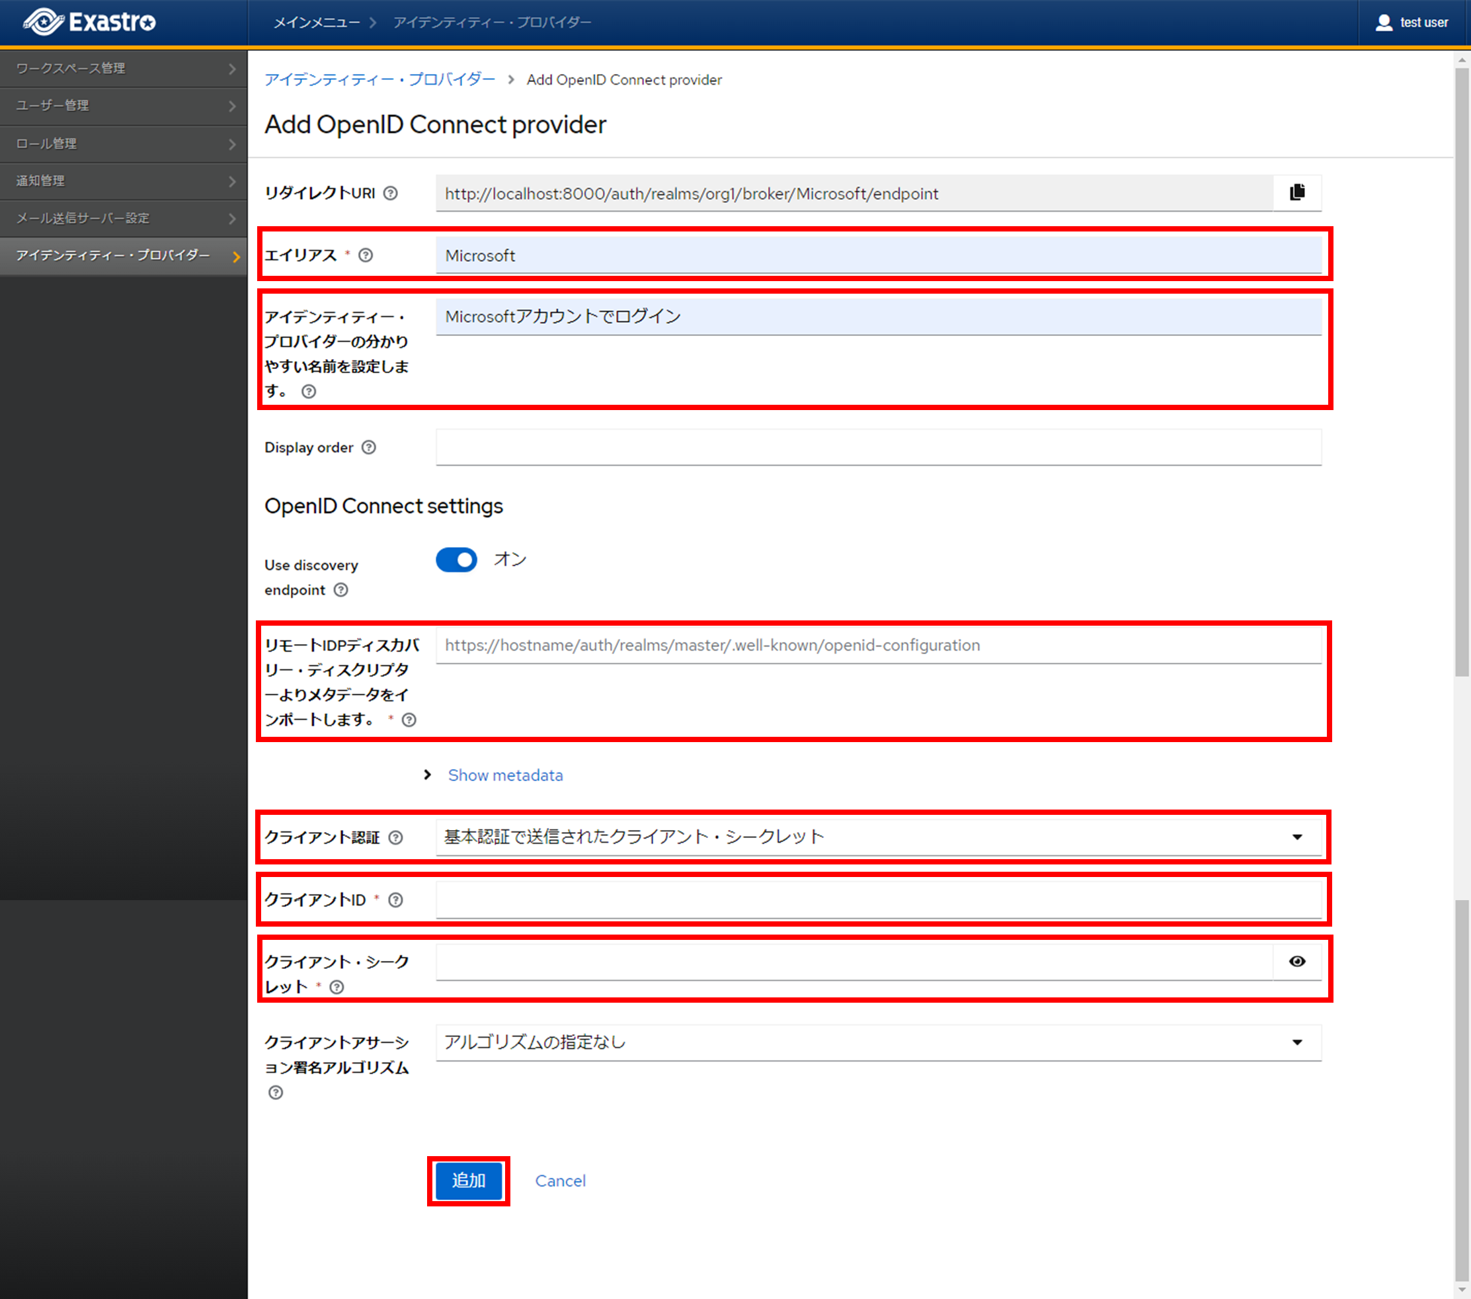
Task: Click the Cancel link
Action: tap(560, 1181)
